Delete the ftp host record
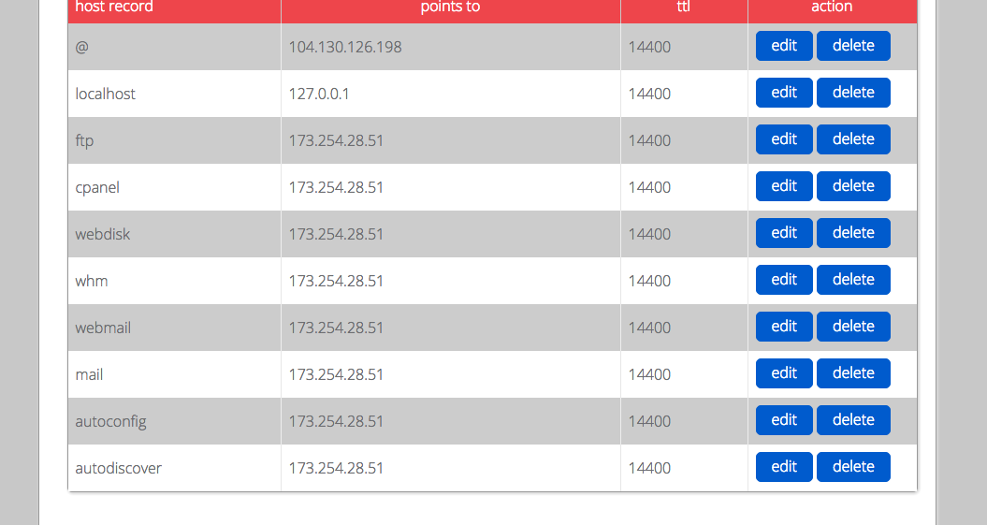 [853, 139]
